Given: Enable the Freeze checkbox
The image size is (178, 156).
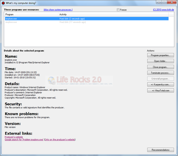Looking at the screenshot, I should (x=118, y=10).
